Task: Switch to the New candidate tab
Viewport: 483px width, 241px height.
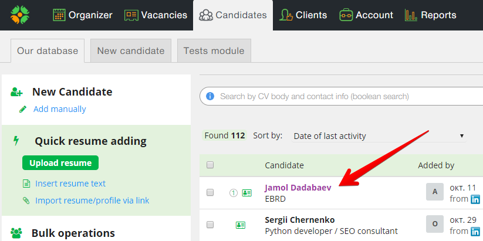Action: coord(131,50)
